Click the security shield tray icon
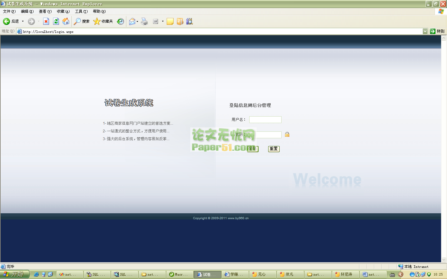 (429, 274)
